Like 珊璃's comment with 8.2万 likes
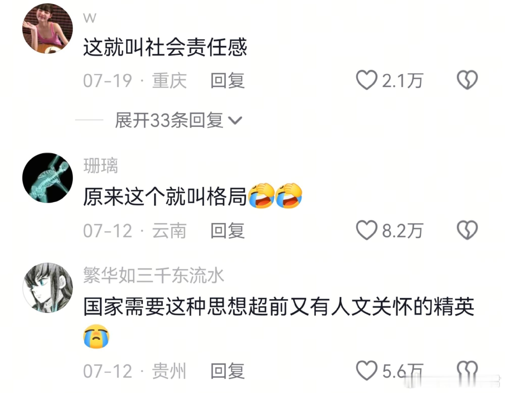Image resolution: width=505 pixels, height=393 pixels. 366,230
